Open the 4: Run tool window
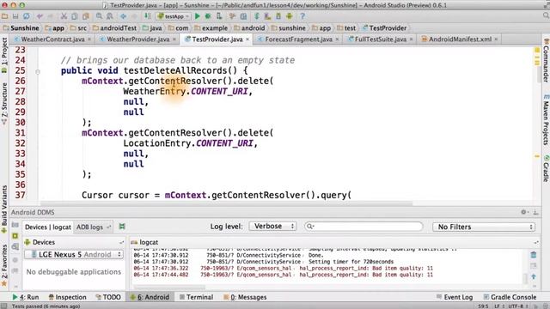This screenshot has width=550, height=309. (25, 297)
